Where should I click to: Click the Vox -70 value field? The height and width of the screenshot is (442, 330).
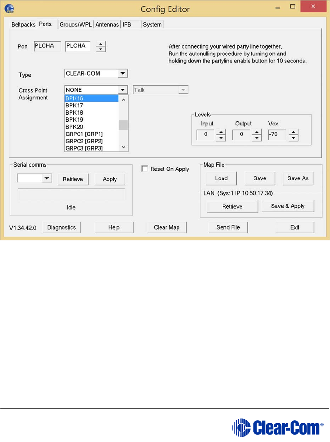coord(277,135)
